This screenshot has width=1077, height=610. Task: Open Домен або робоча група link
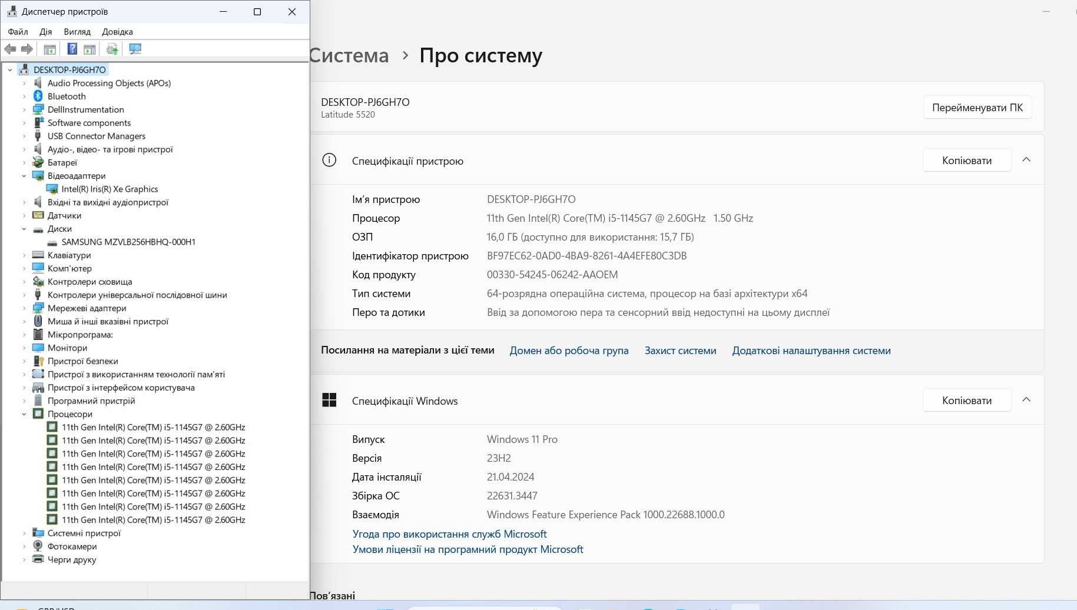(x=569, y=351)
